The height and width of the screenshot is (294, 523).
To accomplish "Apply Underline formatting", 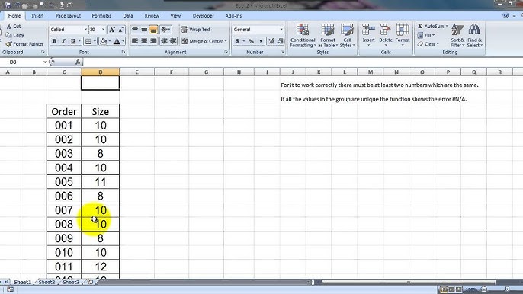I will pyautogui.click(x=72, y=41).
